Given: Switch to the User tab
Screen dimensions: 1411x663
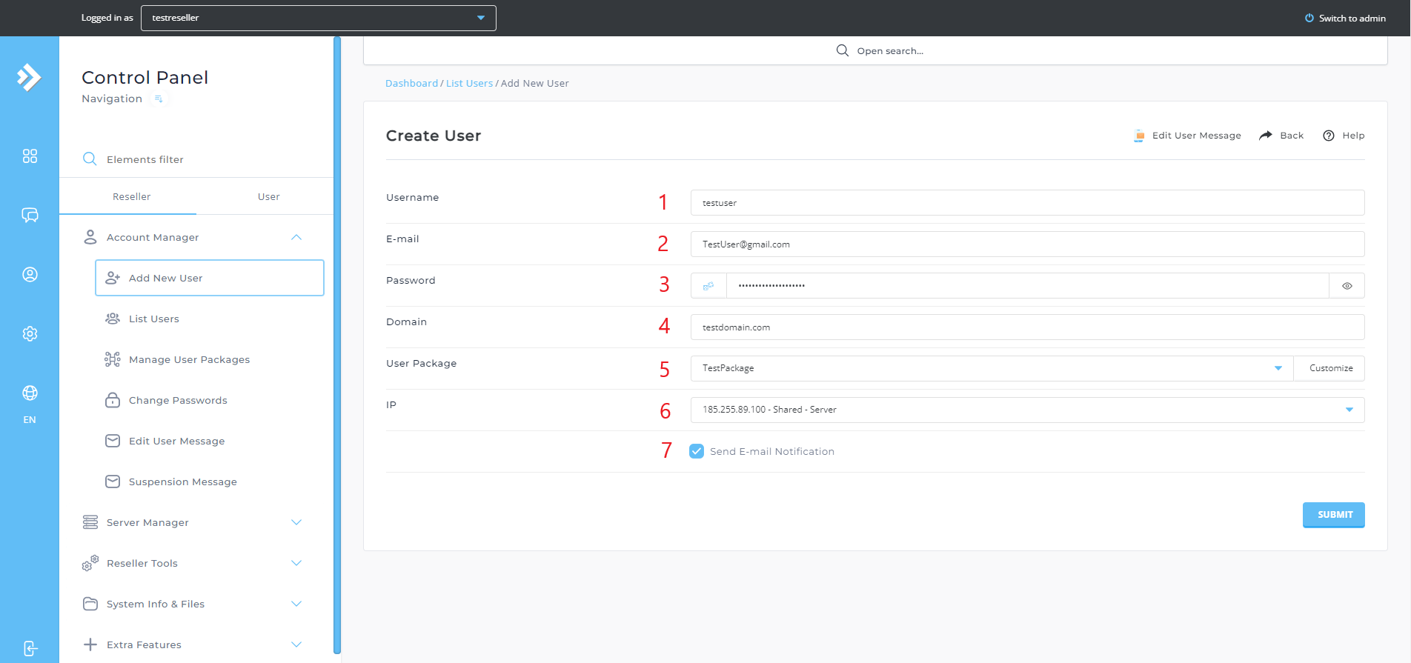Looking at the screenshot, I should coord(268,196).
